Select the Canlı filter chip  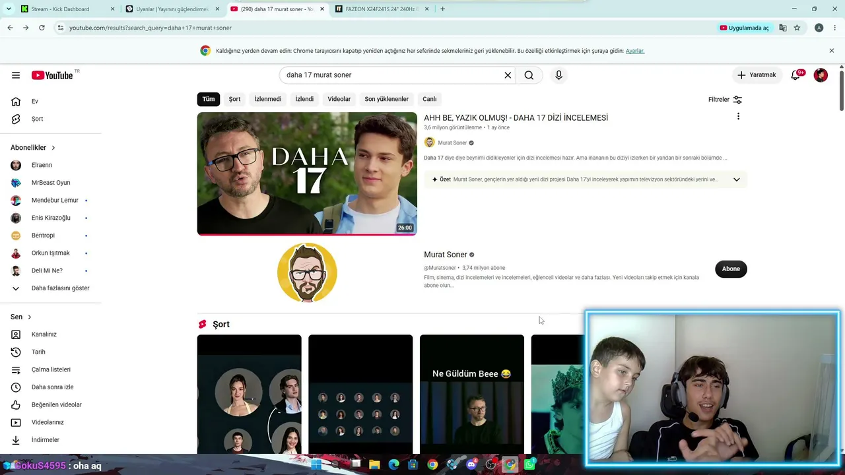(430, 99)
